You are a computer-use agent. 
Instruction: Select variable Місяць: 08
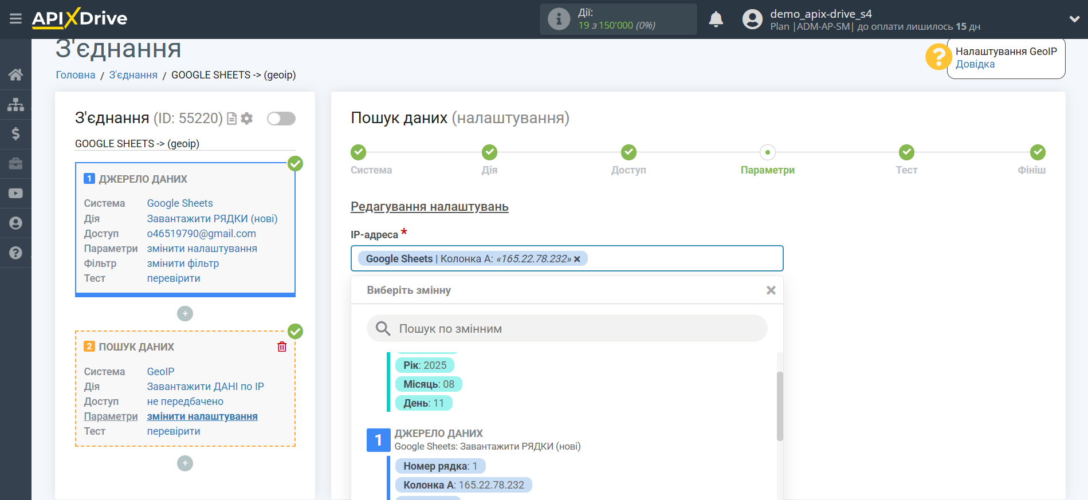(x=429, y=384)
